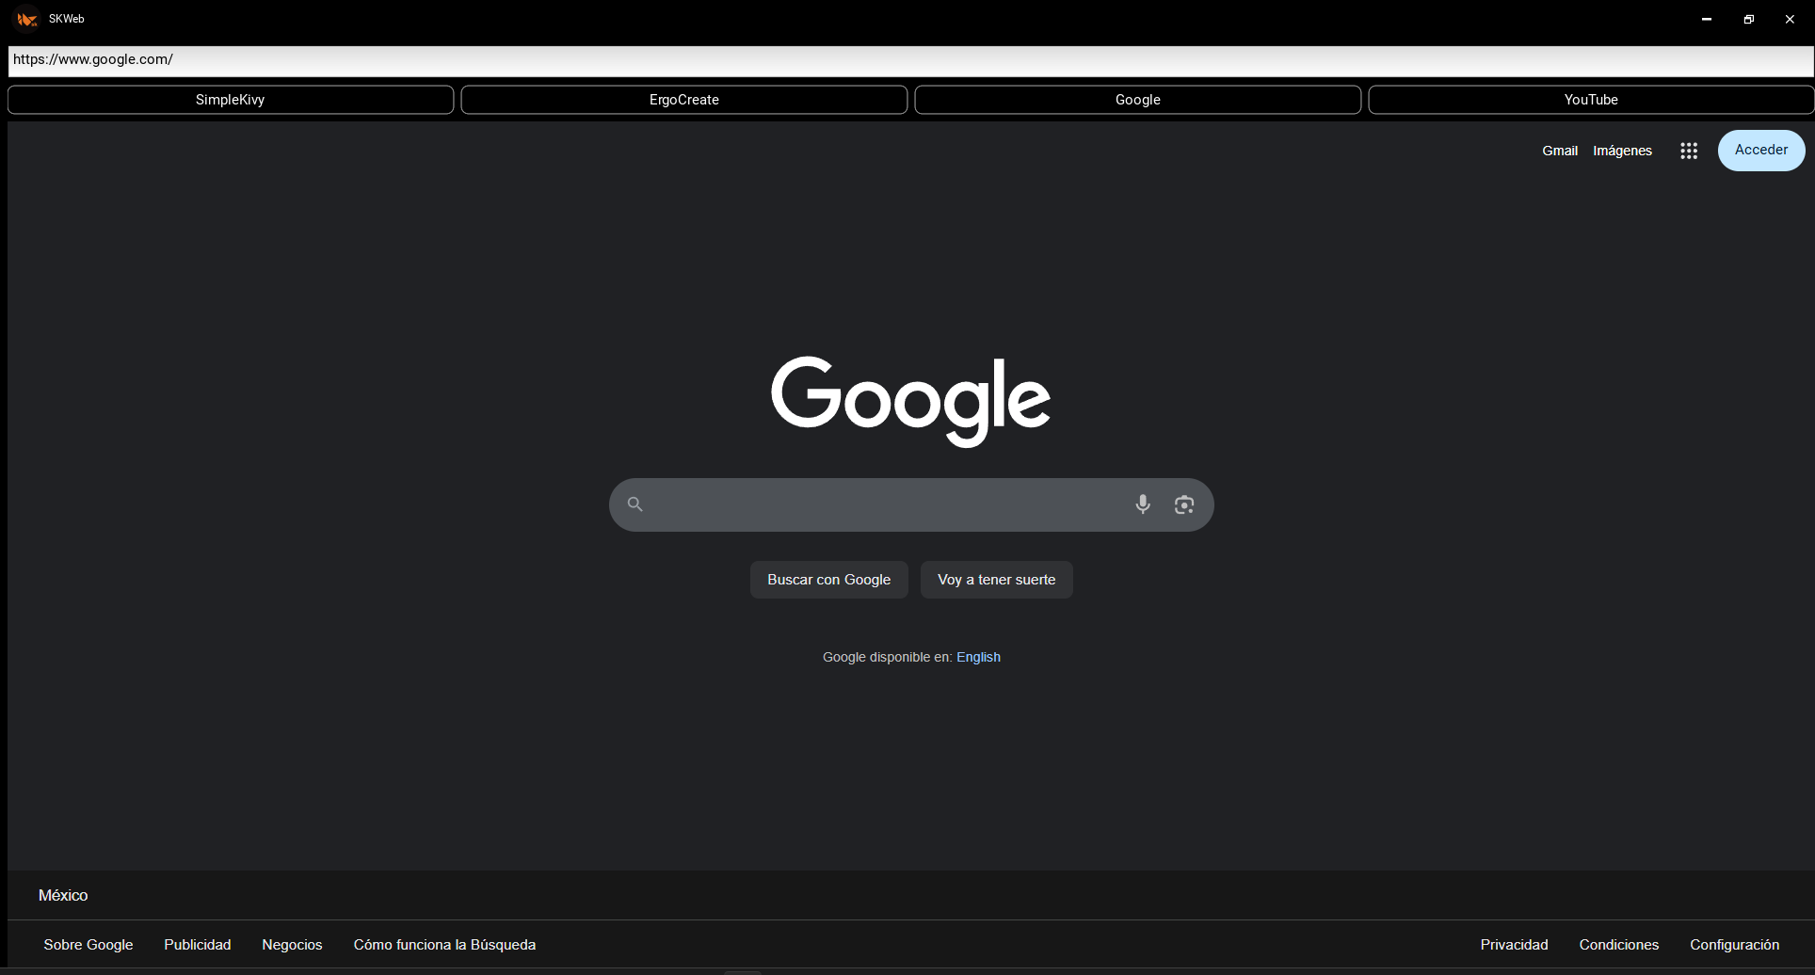This screenshot has width=1815, height=975.
Task: Open Google Lens image search icon
Action: coord(1183,504)
